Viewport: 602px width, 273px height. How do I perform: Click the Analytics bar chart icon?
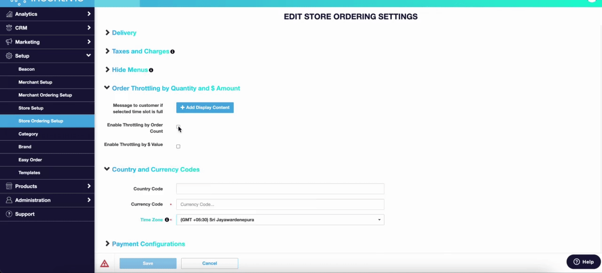(x=9, y=14)
